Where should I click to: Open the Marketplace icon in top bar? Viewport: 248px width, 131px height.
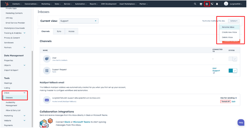pos(201,4)
